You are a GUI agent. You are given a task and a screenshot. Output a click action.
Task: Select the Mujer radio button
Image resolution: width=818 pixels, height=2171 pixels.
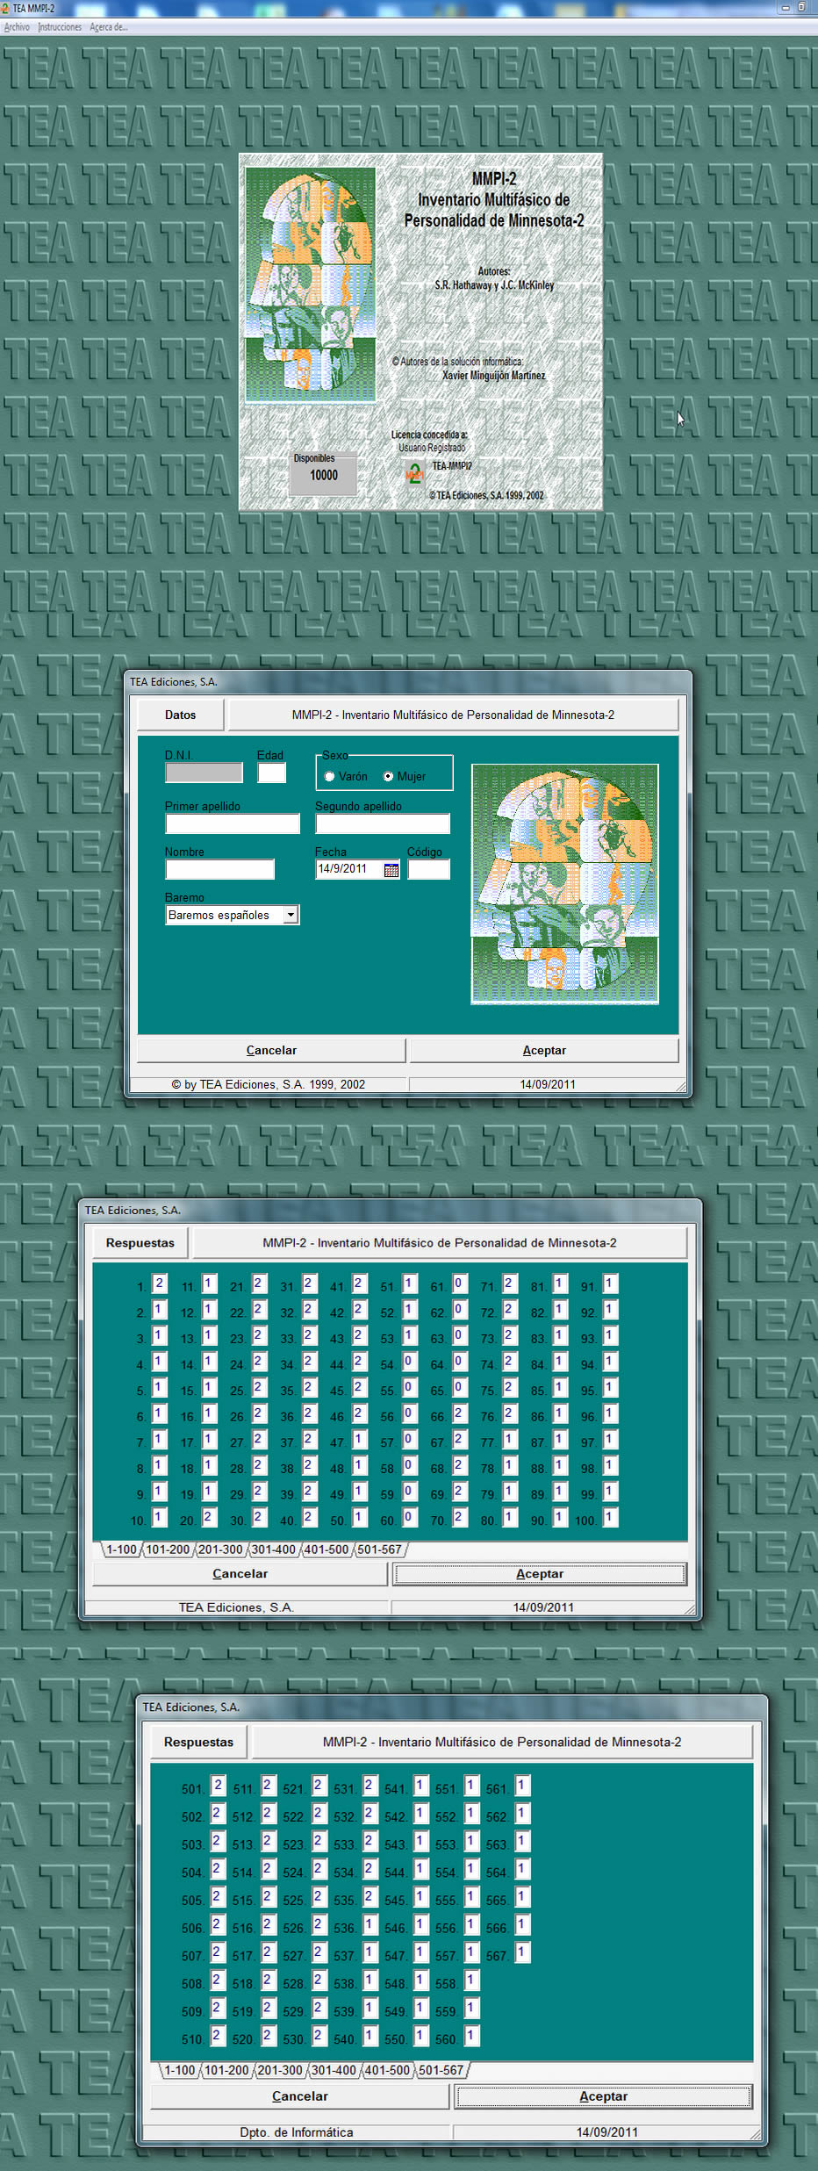pyautogui.click(x=388, y=777)
